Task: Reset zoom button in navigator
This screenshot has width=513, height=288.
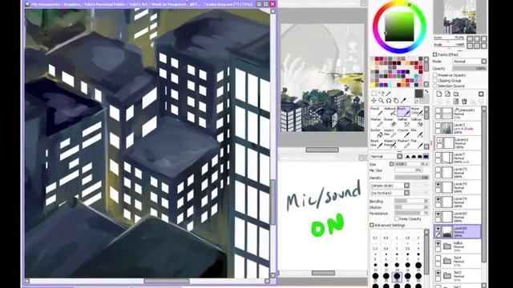Action: pyautogui.click(x=483, y=38)
